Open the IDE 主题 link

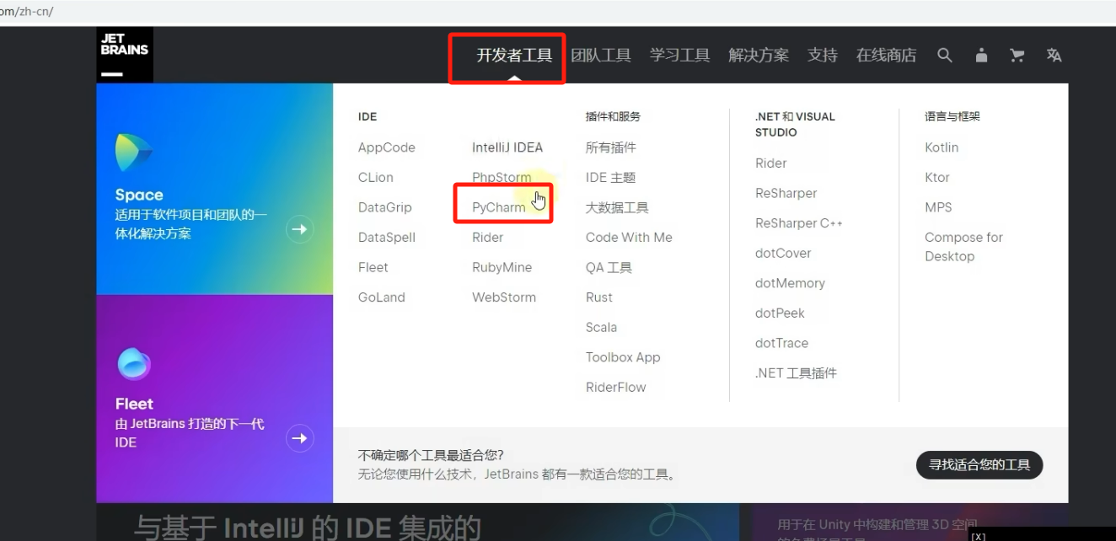pos(611,178)
